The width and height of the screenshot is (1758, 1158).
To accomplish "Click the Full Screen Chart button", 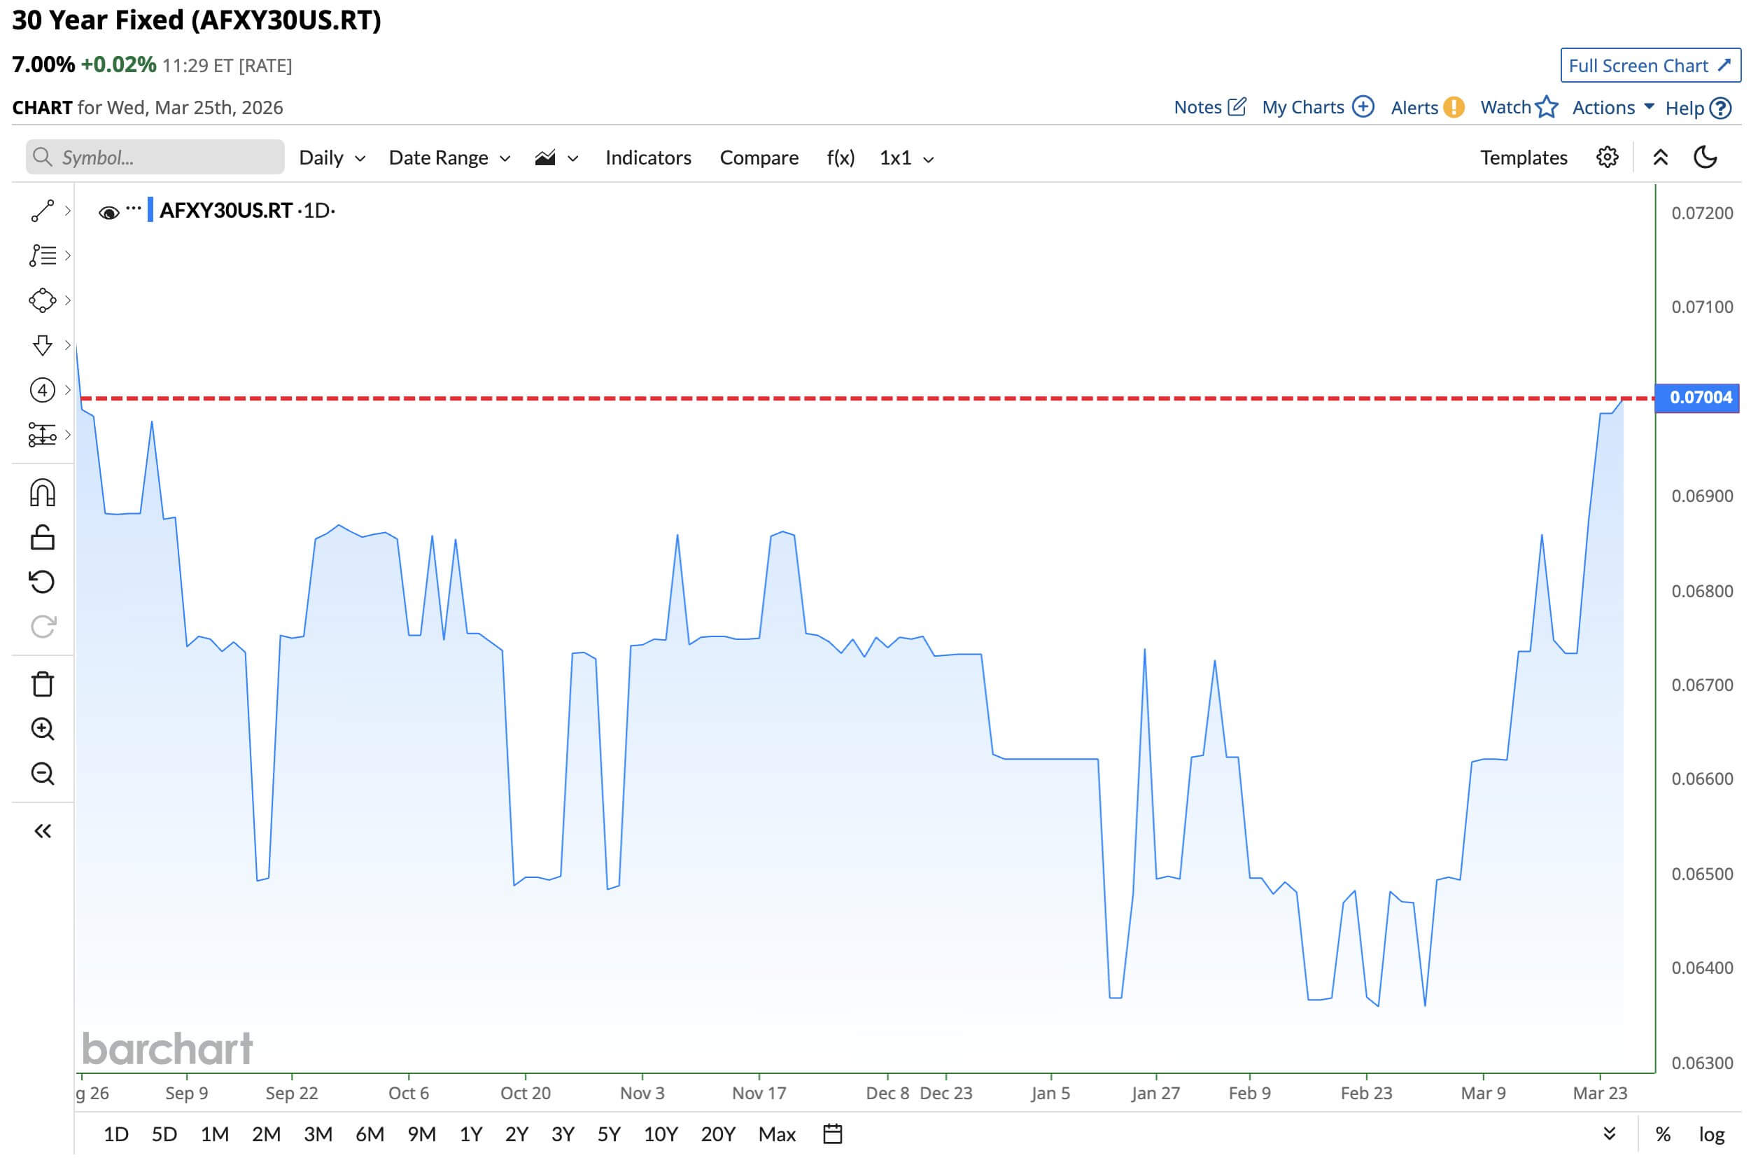I will point(1650,65).
